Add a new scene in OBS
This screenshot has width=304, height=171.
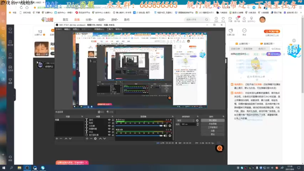tap(57, 139)
